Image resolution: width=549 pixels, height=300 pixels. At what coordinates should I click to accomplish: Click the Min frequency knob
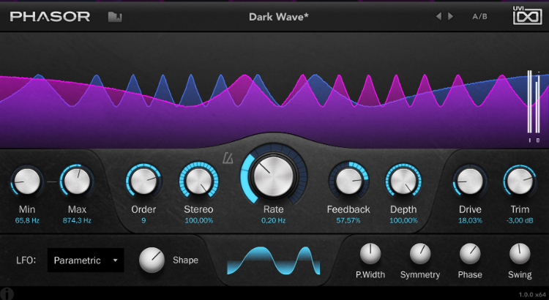[x=27, y=181]
